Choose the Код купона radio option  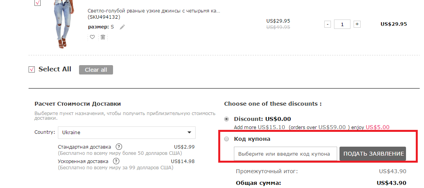point(227,139)
